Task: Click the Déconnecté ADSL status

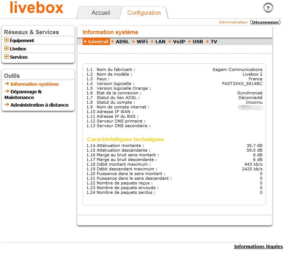Action: point(250,98)
